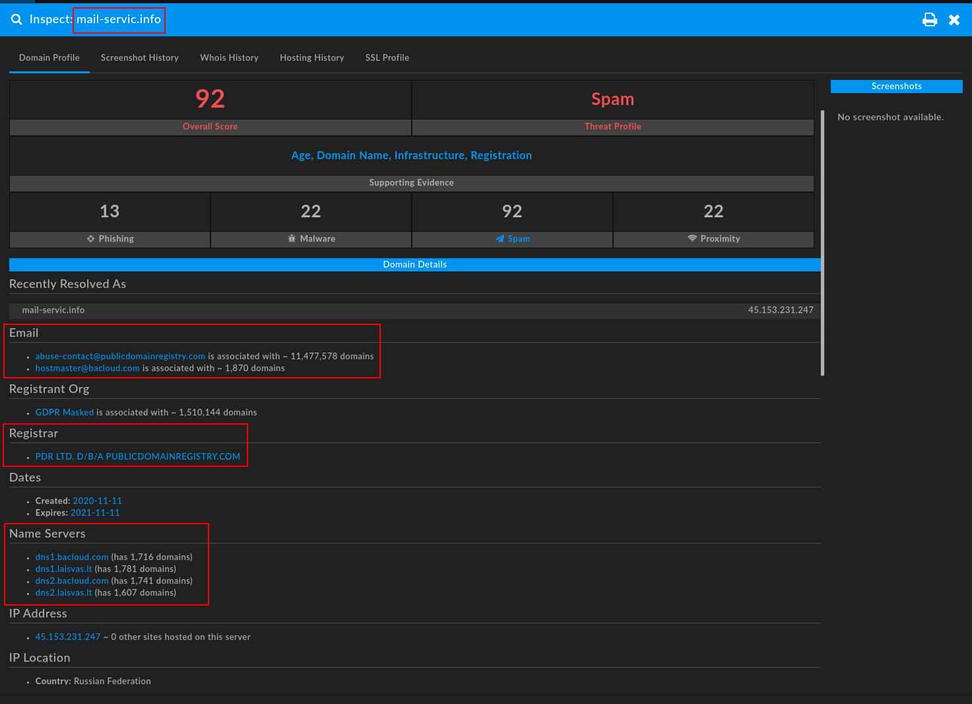Click the Proximity wifi icon

(692, 238)
